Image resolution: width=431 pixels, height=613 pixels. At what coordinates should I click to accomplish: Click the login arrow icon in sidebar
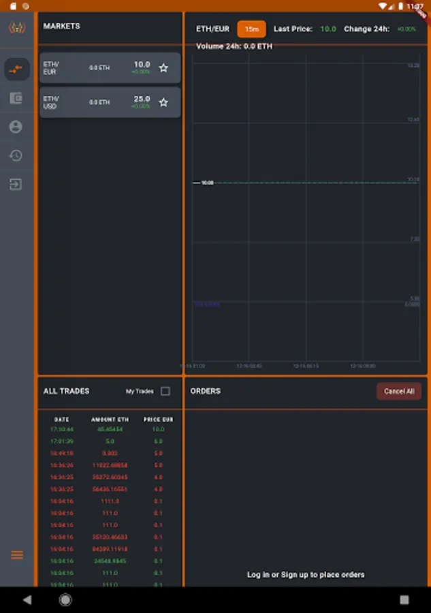pyautogui.click(x=16, y=184)
